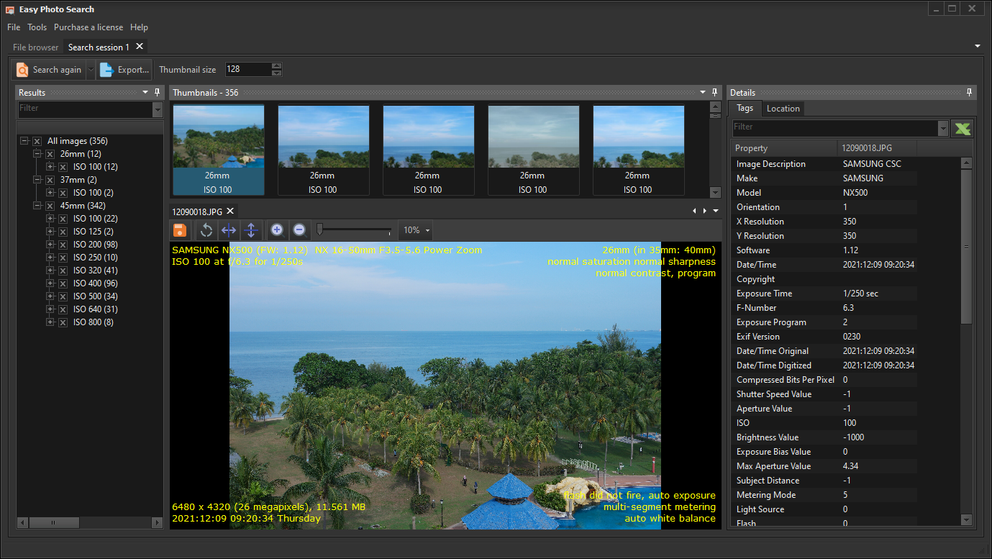Rotate the image with the rotate icon
The image size is (992, 559).
coord(206,230)
